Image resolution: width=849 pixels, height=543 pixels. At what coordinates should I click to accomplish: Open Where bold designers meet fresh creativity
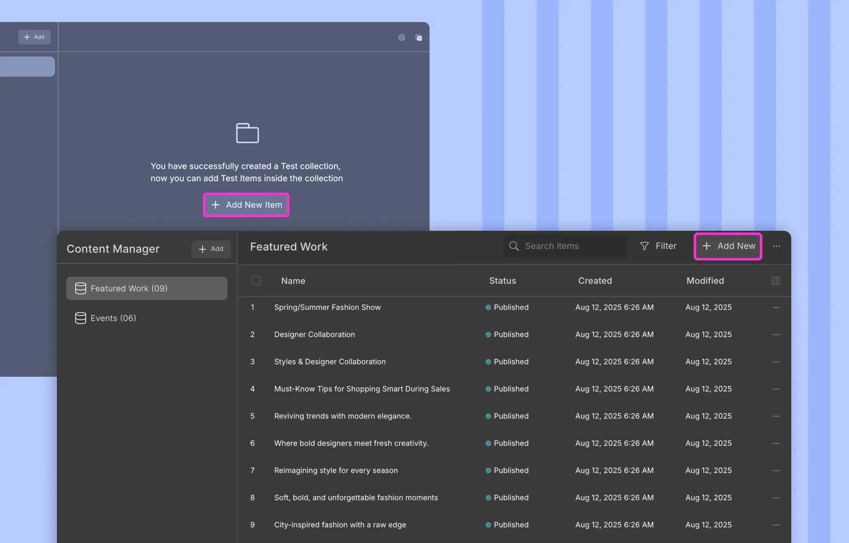351,443
